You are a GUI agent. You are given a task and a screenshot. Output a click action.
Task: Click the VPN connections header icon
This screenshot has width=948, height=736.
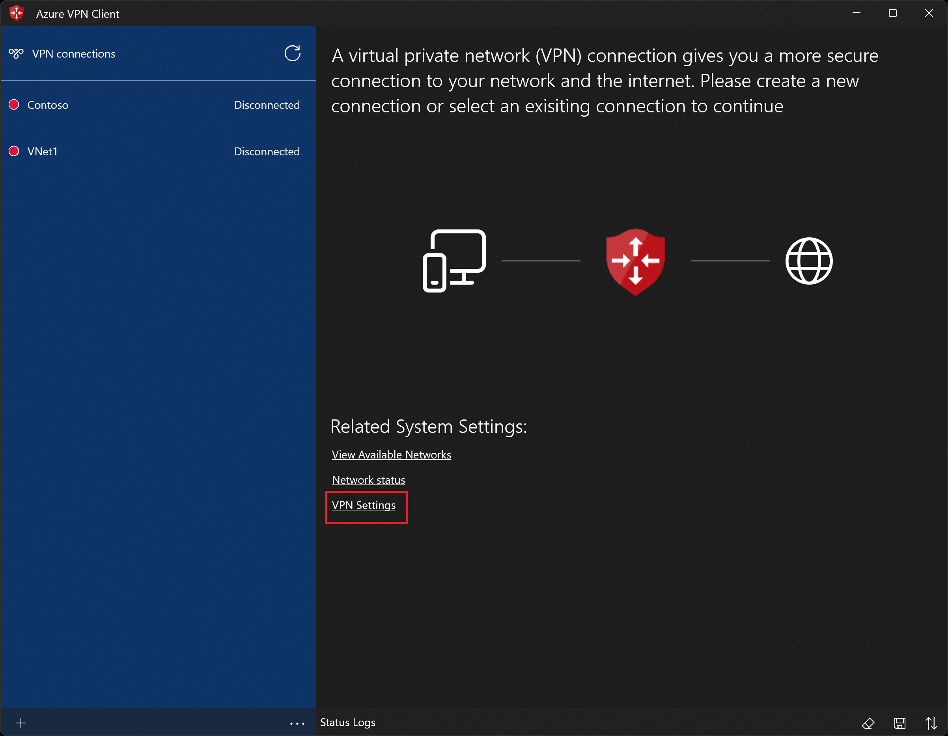[16, 54]
